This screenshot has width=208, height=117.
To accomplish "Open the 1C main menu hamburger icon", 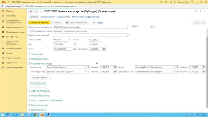I will point(8,2).
